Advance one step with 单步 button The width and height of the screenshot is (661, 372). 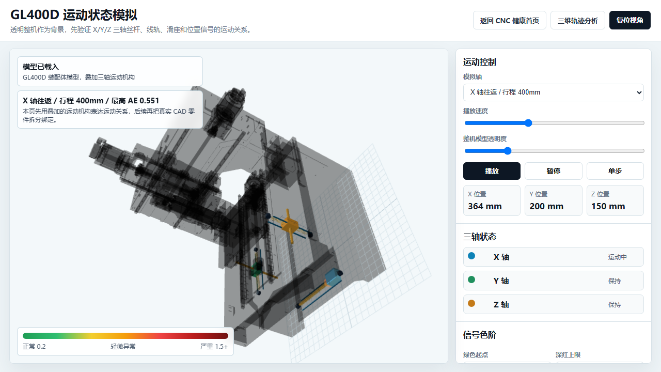(615, 171)
